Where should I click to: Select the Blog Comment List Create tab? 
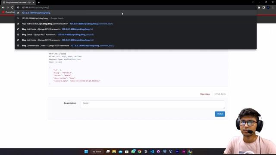19,3
